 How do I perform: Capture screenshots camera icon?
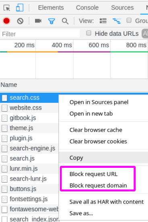pyautogui.click(x=38, y=21)
